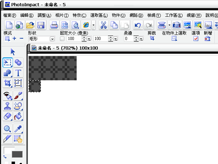Select the Clone stamp tool
This screenshot has width=218, height=164.
7,106
